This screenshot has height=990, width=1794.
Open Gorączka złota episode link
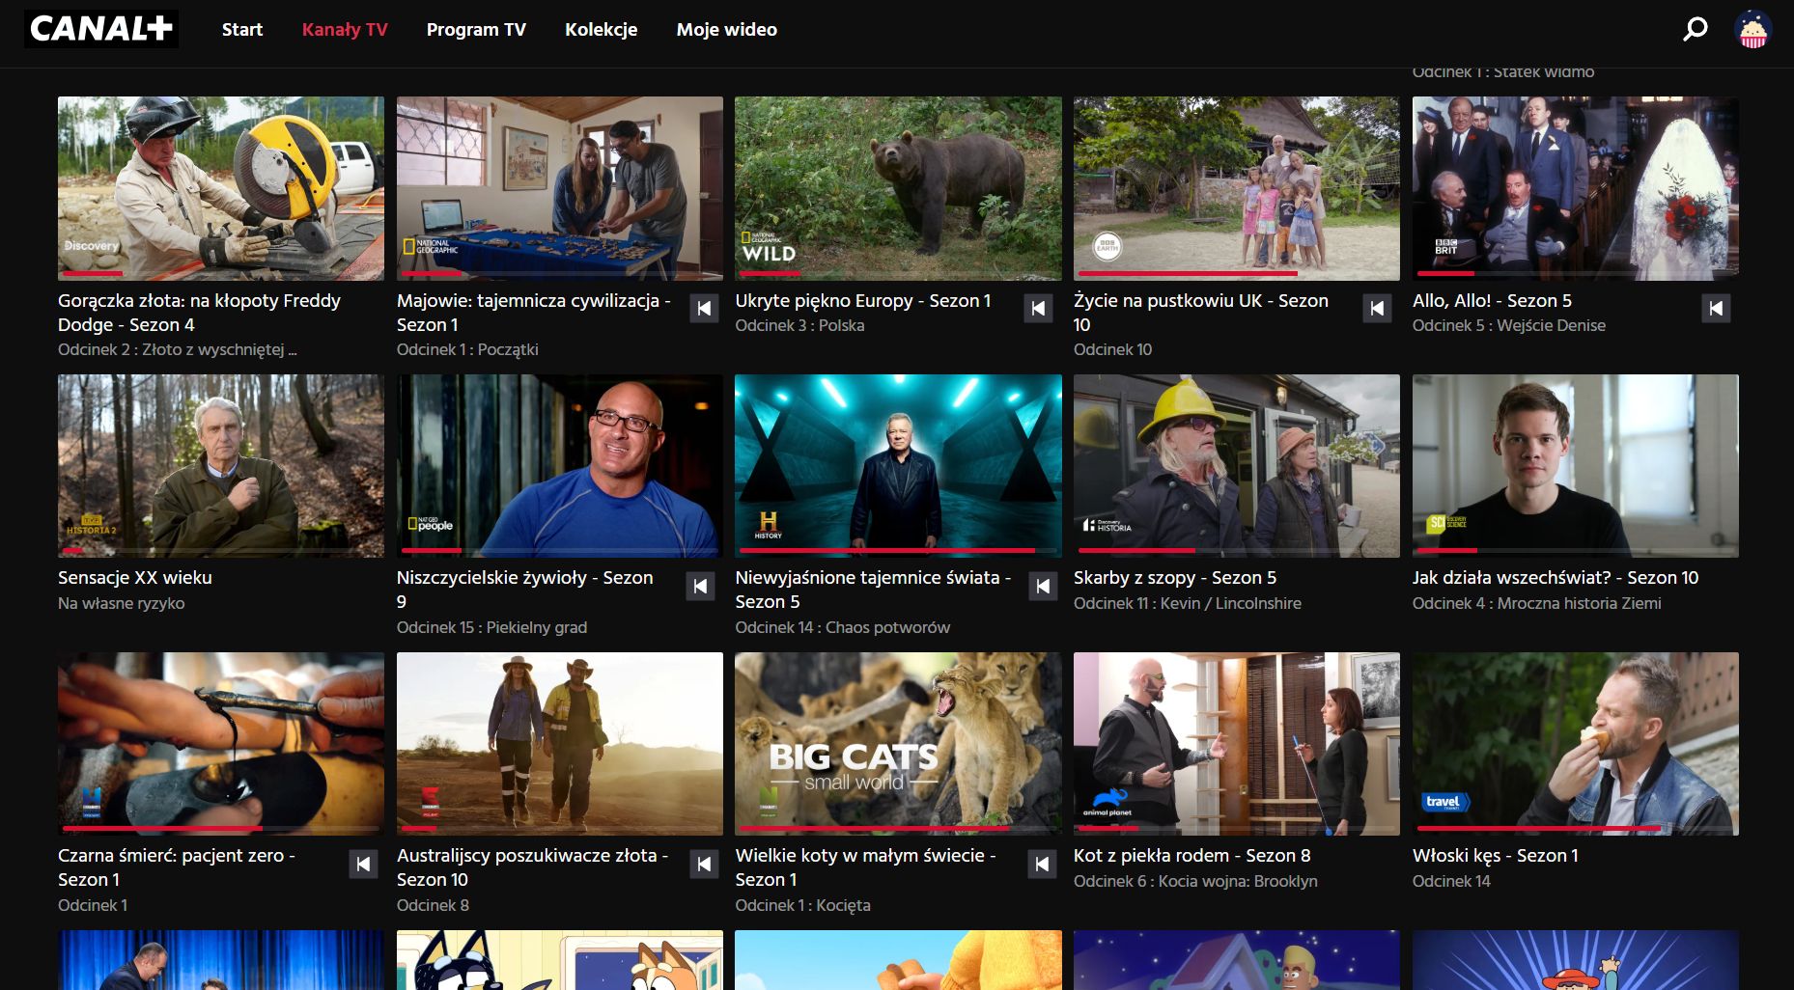coord(198,313)
